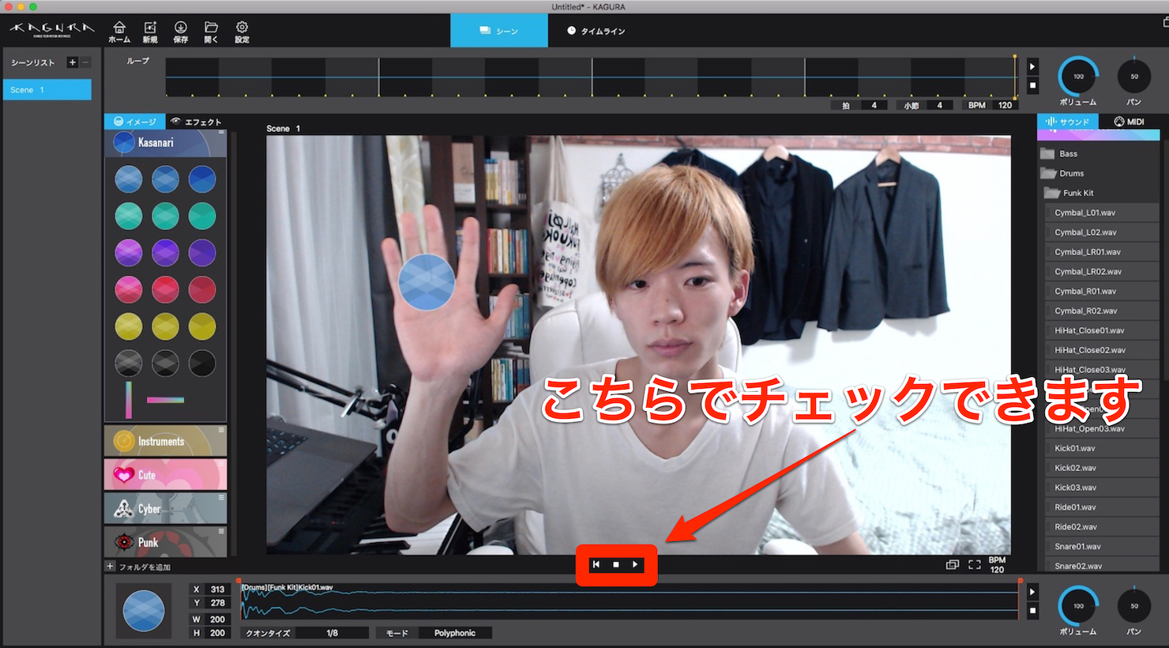Adjust the bottom ボリューム knob
Screen dimensions: 1169x648
point(1078,606)
